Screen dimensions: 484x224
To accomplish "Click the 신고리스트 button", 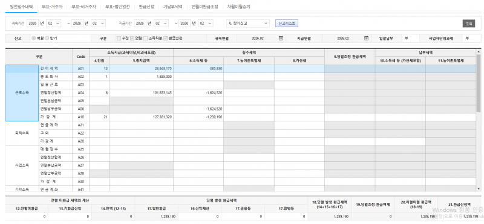I will [287, 23].
